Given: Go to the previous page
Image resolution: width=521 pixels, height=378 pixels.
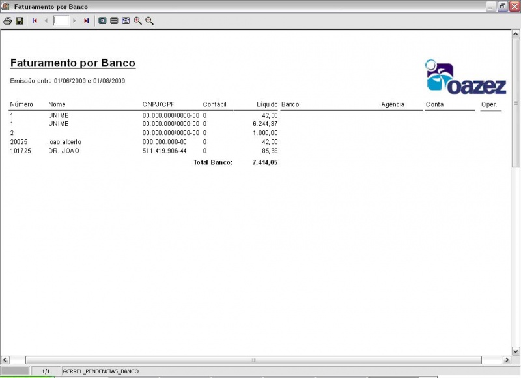Looking at the screenshot, I should (x=46, y=21).
